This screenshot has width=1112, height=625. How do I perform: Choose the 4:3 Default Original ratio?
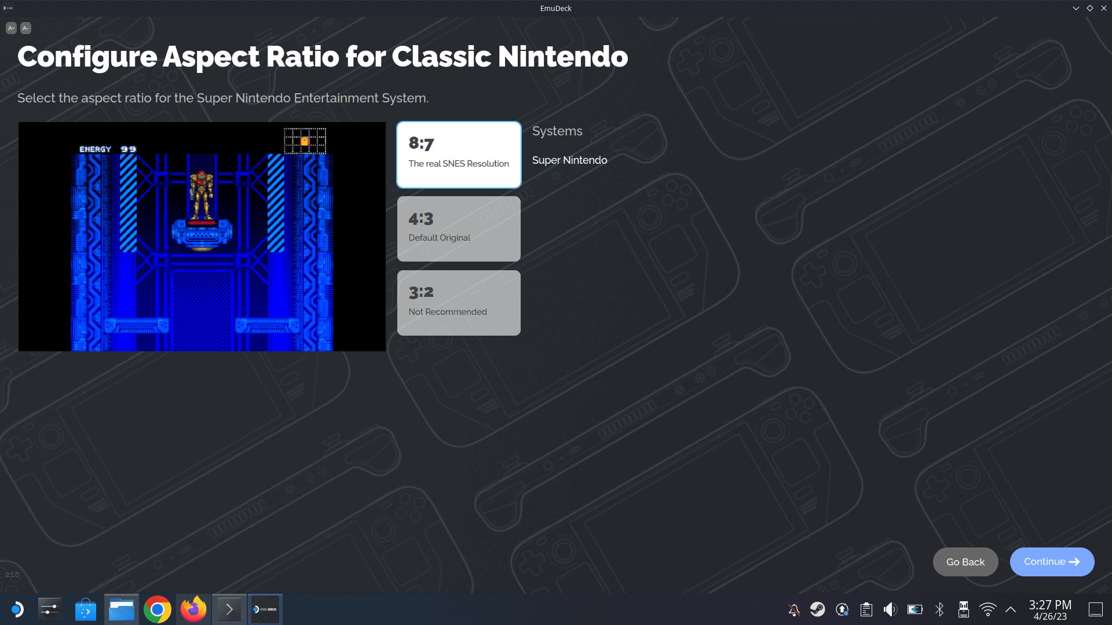tap(459, 229)
